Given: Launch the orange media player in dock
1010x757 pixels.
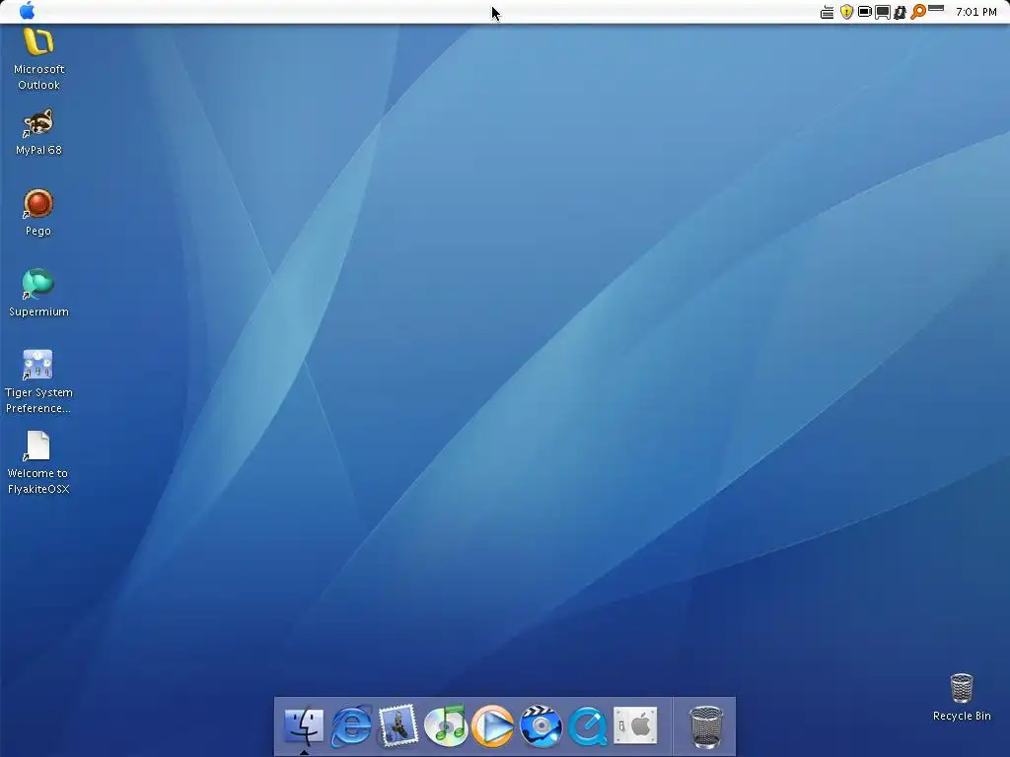Looking at the screenshot, I should pos(493,726).
